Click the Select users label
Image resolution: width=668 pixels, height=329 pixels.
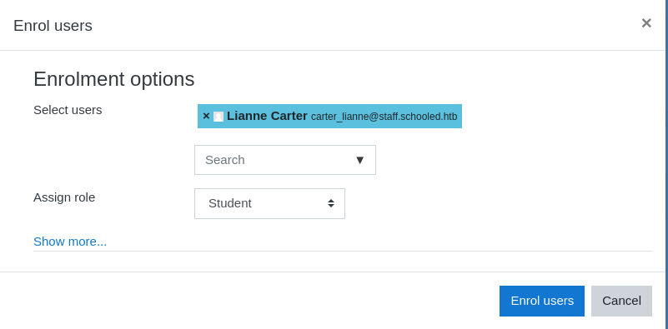68,110
